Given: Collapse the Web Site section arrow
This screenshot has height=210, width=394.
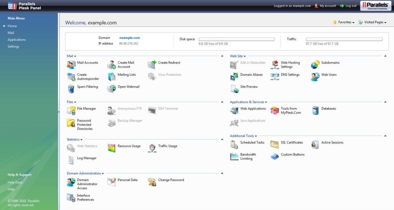Looking at the screenshot, I should point(385,56).
